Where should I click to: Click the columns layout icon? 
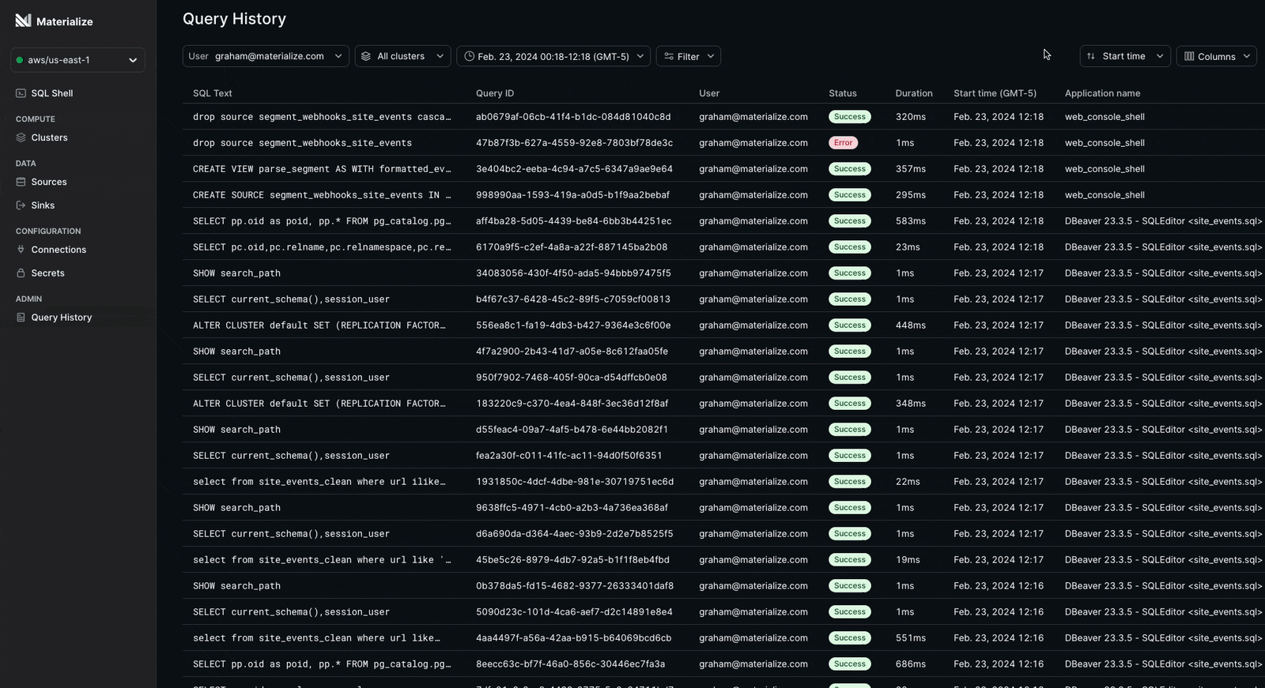[x=1189, y=56]
